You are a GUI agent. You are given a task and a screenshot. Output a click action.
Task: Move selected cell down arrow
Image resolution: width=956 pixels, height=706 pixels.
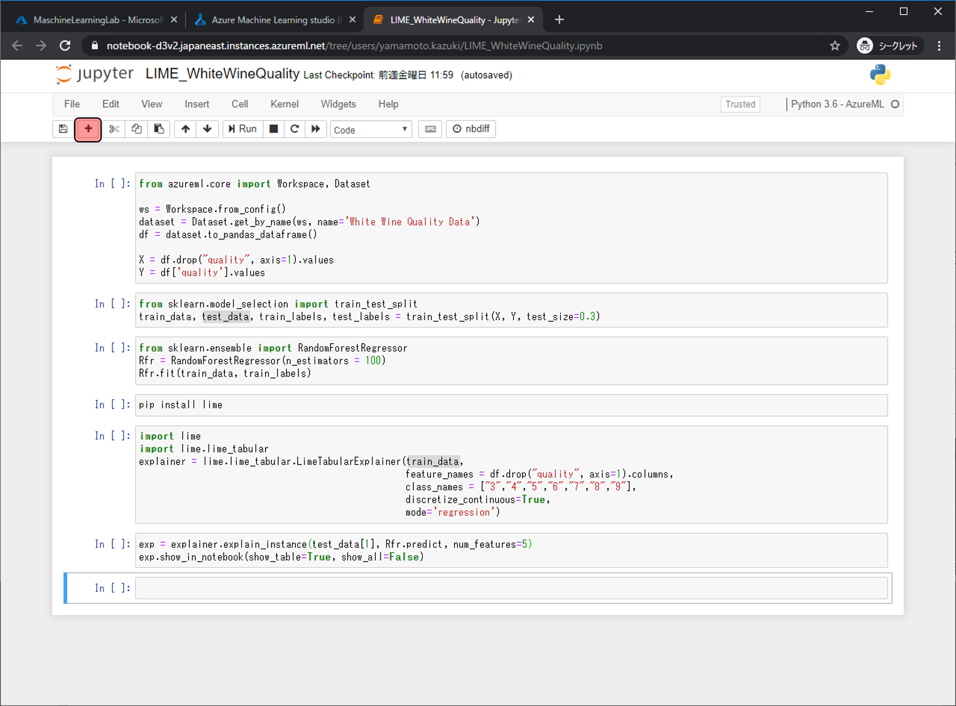coord(207,129)
